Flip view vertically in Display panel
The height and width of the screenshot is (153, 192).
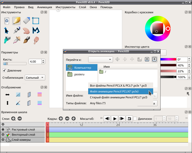click(7, 103)
